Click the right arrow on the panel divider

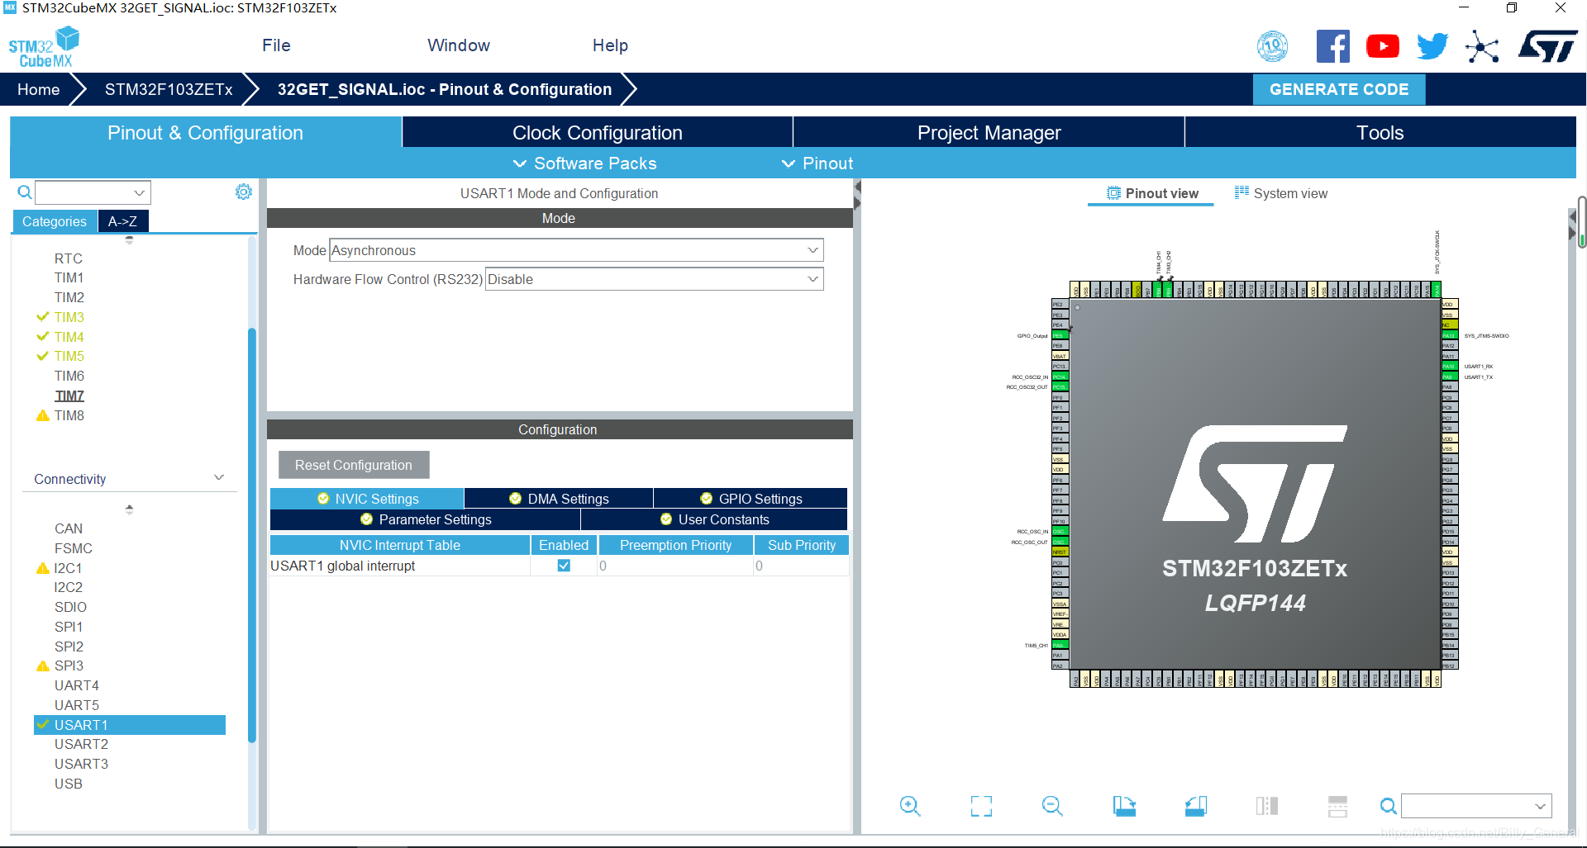click(857, 202)
